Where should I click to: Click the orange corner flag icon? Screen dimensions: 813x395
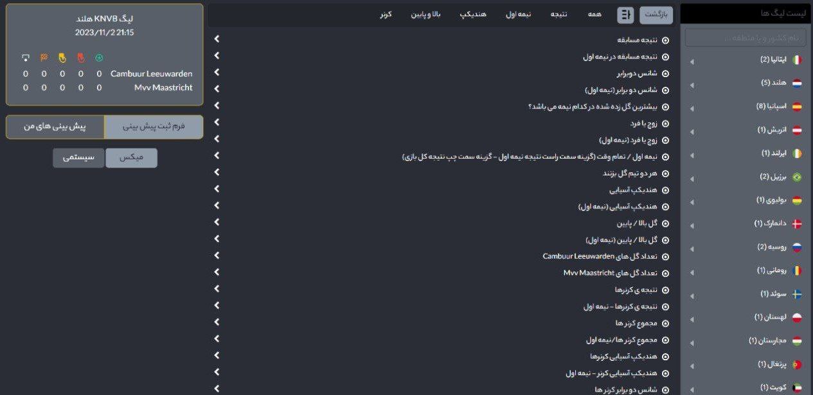[44, 58]
